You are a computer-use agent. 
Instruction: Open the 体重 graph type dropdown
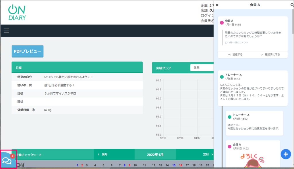point(202,68)
